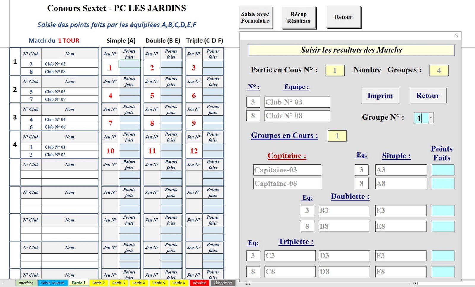
Task: Open the Groupe N° dropdown arrow
Action: 431,118
